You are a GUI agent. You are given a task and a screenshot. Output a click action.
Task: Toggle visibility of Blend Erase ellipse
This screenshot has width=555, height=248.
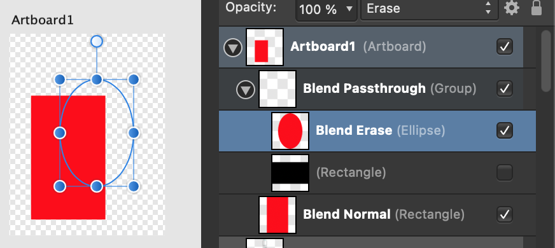tap(504, 130)
